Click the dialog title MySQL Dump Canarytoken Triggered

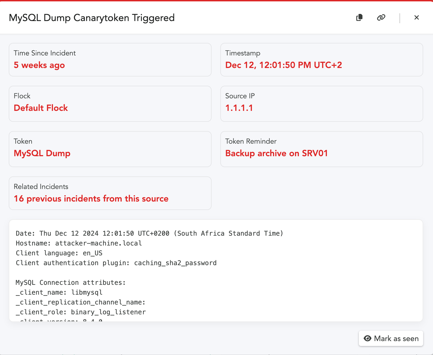click(92, 18)
